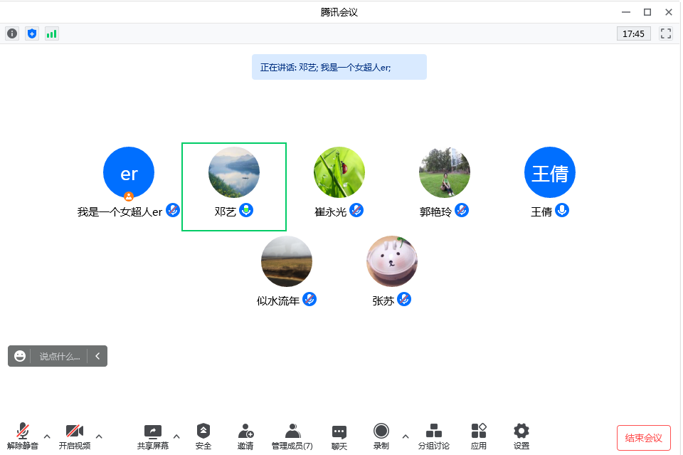
Task: Click muted mic icon of 我是一个女超人er
Action: [x=173, y=211]
